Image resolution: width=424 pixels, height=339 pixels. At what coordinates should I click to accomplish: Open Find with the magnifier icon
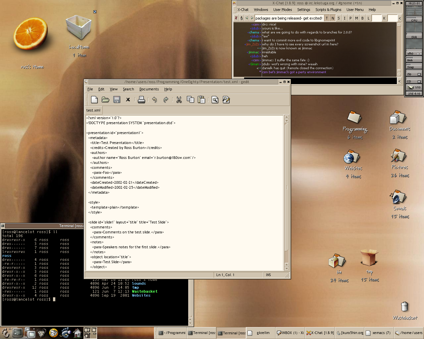[x=215, y=100]
